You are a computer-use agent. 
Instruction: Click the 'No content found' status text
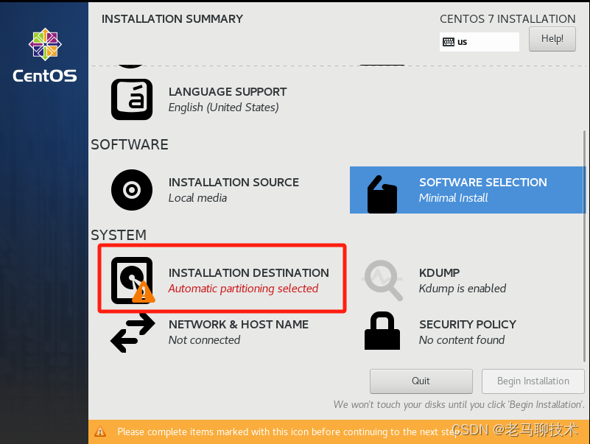(462, 340)
